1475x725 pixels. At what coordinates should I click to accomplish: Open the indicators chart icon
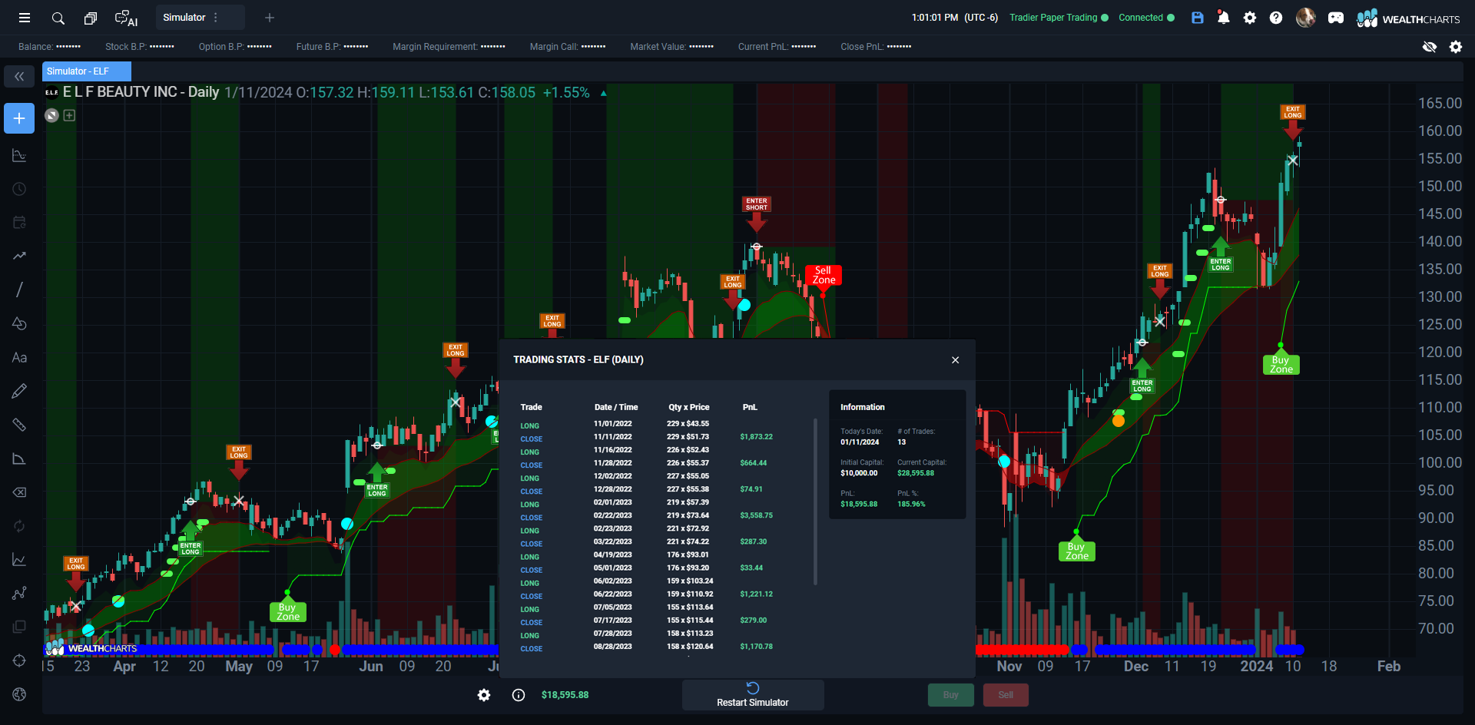pos(19,156)
